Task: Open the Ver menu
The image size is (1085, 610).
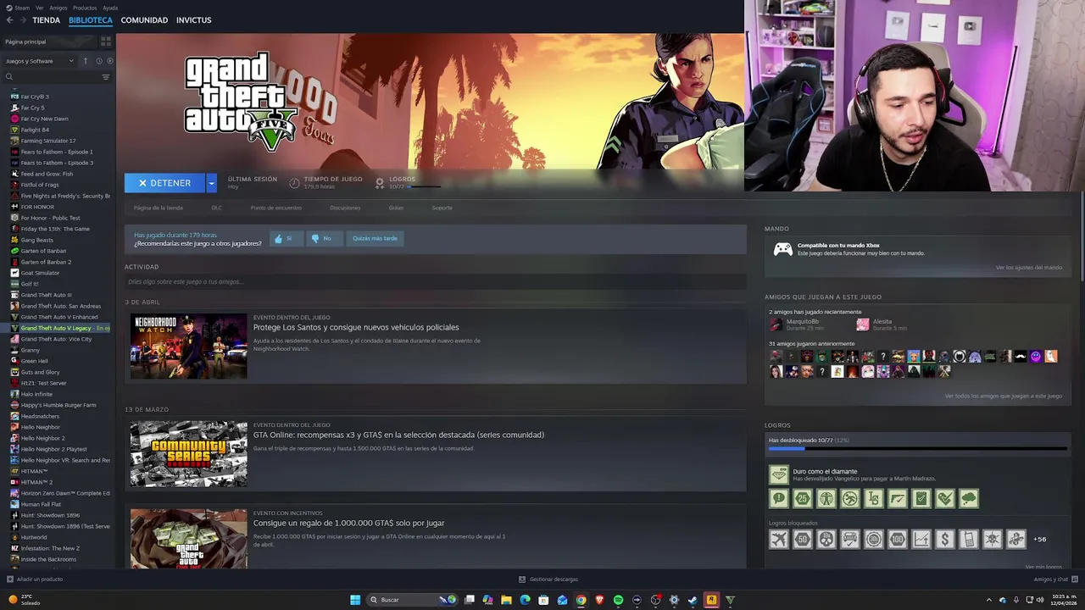Action: [x=40, y=8]
